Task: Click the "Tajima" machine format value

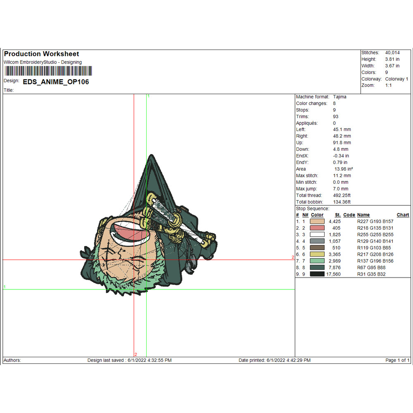Action: coord(339,97)
